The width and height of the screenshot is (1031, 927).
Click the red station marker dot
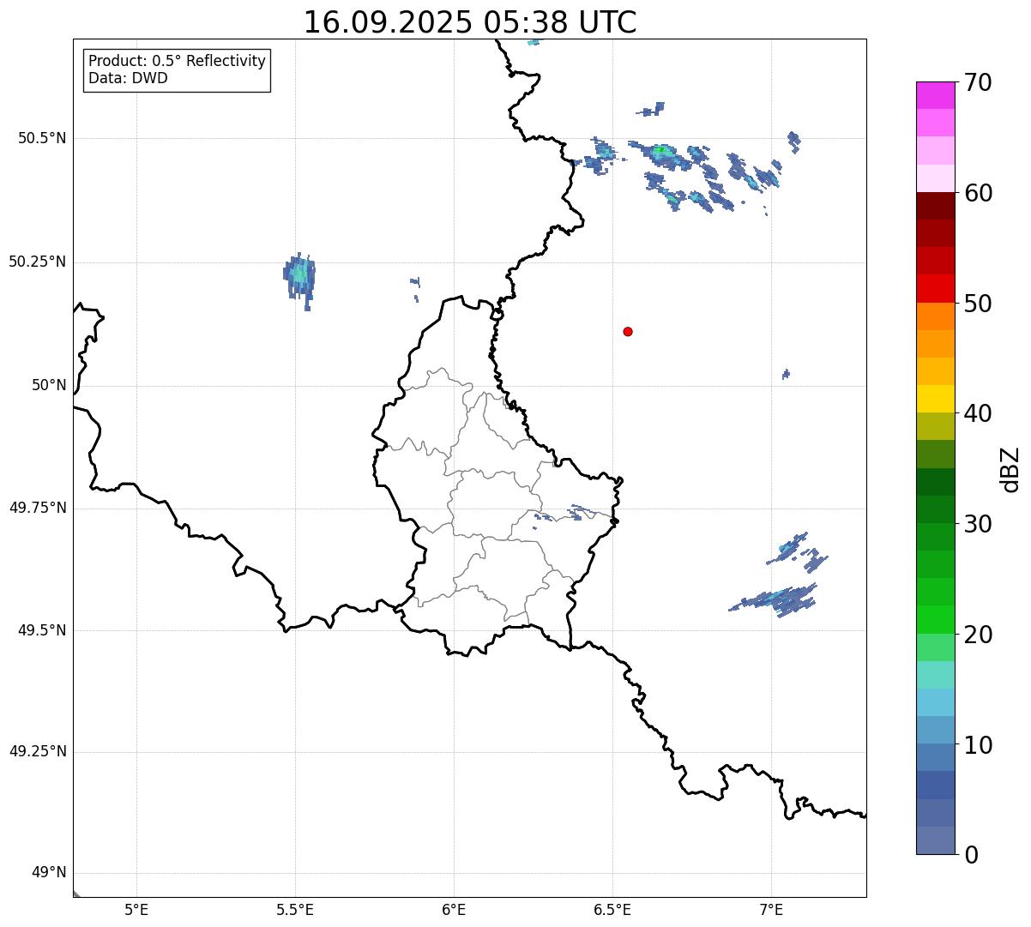pyautogui.click(x=628, y=332)
